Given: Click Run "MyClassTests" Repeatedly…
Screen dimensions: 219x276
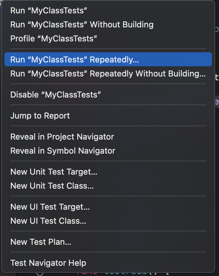Looking at the screenshot, I should [x=75, y=60].
